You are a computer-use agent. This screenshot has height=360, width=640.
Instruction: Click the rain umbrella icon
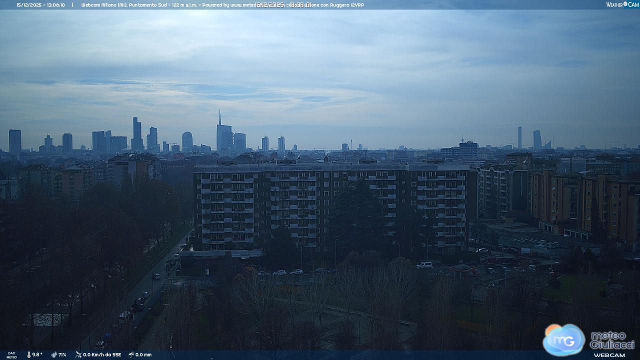coord(131,354)
